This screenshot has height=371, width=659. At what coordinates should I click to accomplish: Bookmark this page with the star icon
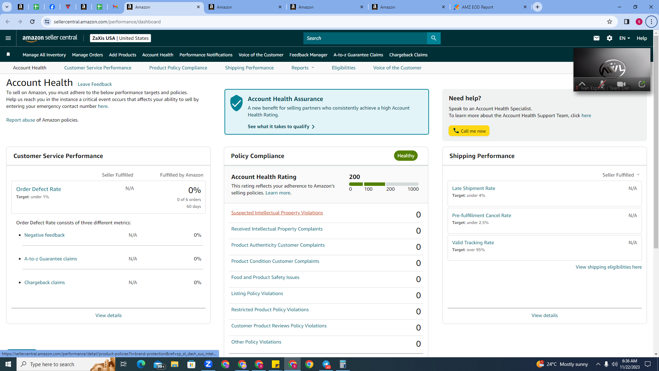click(610, 22)
